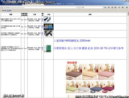Expand the URL bar history dropdown arrow
Image resolution: width=129 pixels, height=98 pixels.
(75, 7)
